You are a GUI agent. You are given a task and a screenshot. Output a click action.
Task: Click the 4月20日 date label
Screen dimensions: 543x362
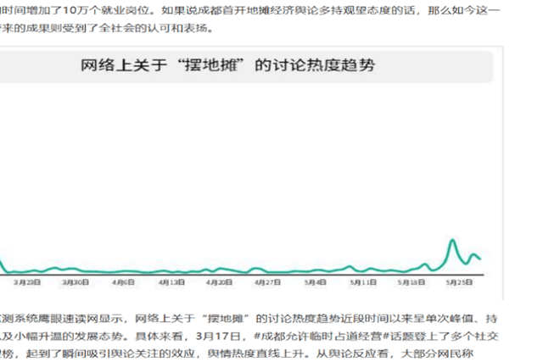click(x=221, y=282)
